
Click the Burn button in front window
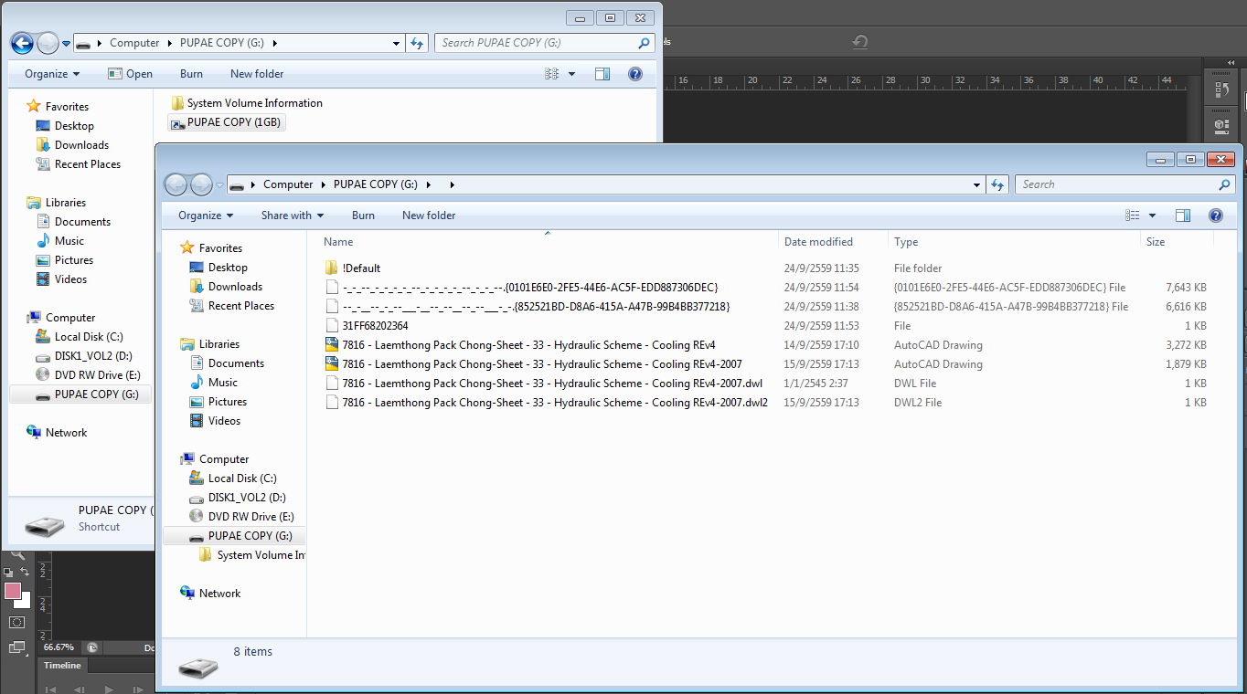pos(363,216)
